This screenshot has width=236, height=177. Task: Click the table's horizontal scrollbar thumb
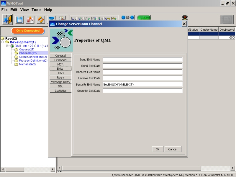click(x=132, y=168)
